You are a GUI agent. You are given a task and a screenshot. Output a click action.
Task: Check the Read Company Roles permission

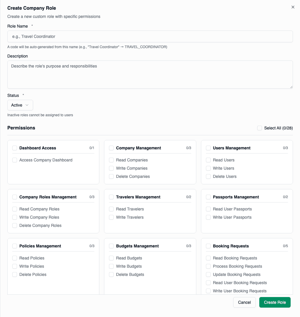pyautogui.click(x=15, y=209)
